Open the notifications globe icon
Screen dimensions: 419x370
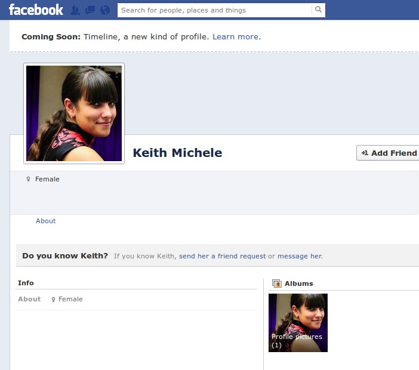point(105,10)
